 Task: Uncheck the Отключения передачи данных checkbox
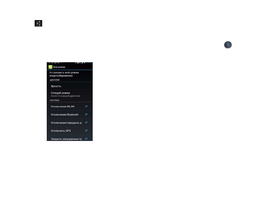coord(86,122)
